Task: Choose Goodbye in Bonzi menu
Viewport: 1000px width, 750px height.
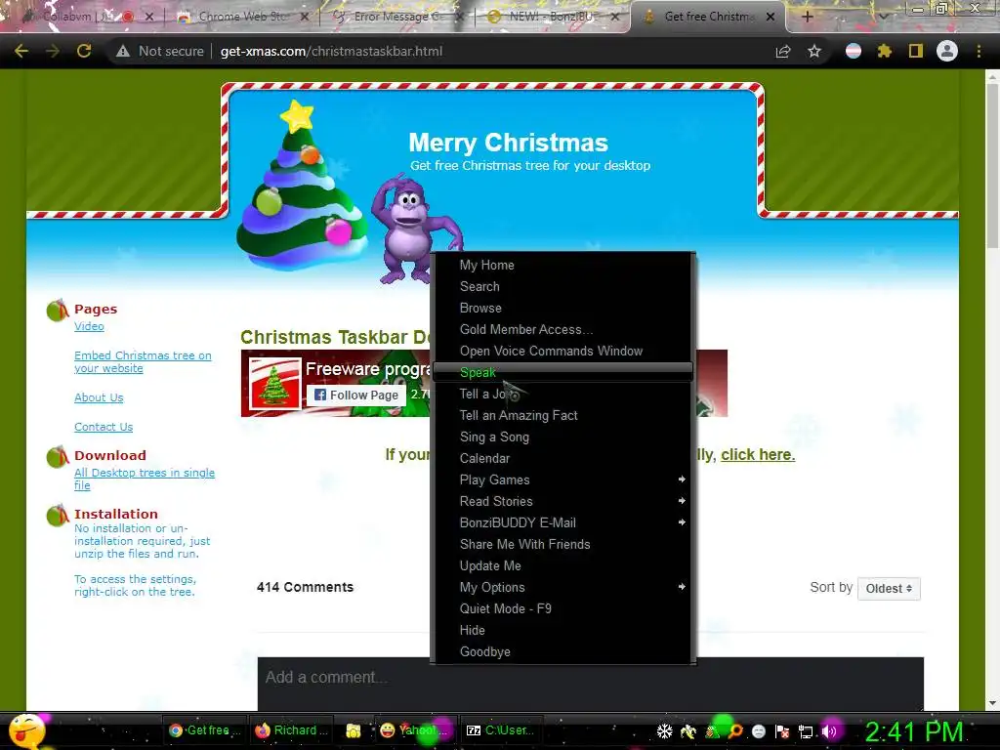Action: pos(563,651)
